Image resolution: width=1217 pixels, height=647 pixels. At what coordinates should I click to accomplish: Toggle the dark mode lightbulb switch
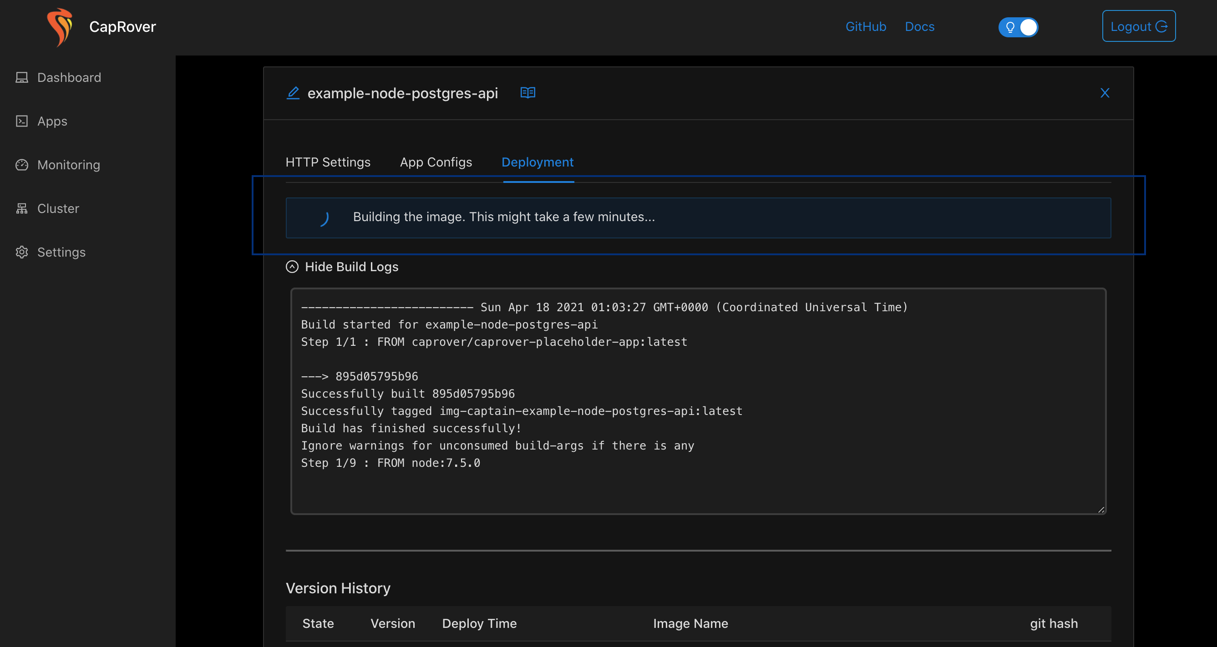click(x=1018, y=27)
